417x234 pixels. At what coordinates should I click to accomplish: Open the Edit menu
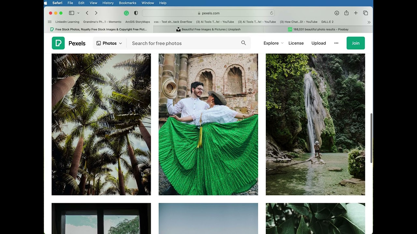click(81, 3)
